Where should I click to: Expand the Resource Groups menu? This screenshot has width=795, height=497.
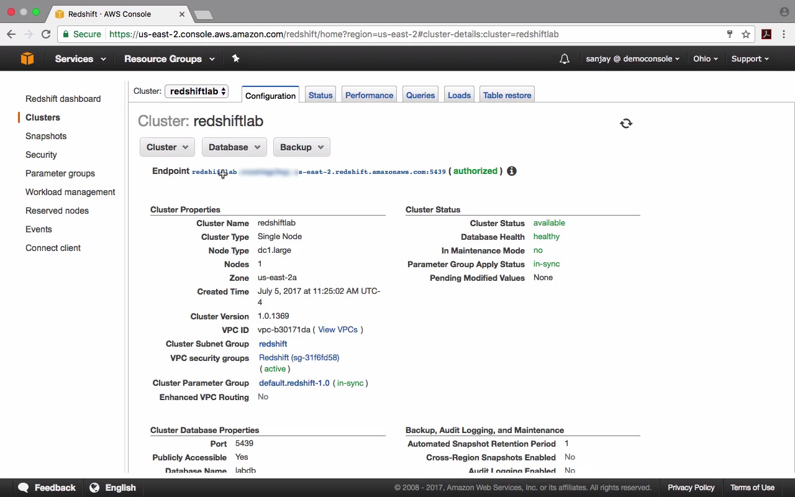coord(170,59)
